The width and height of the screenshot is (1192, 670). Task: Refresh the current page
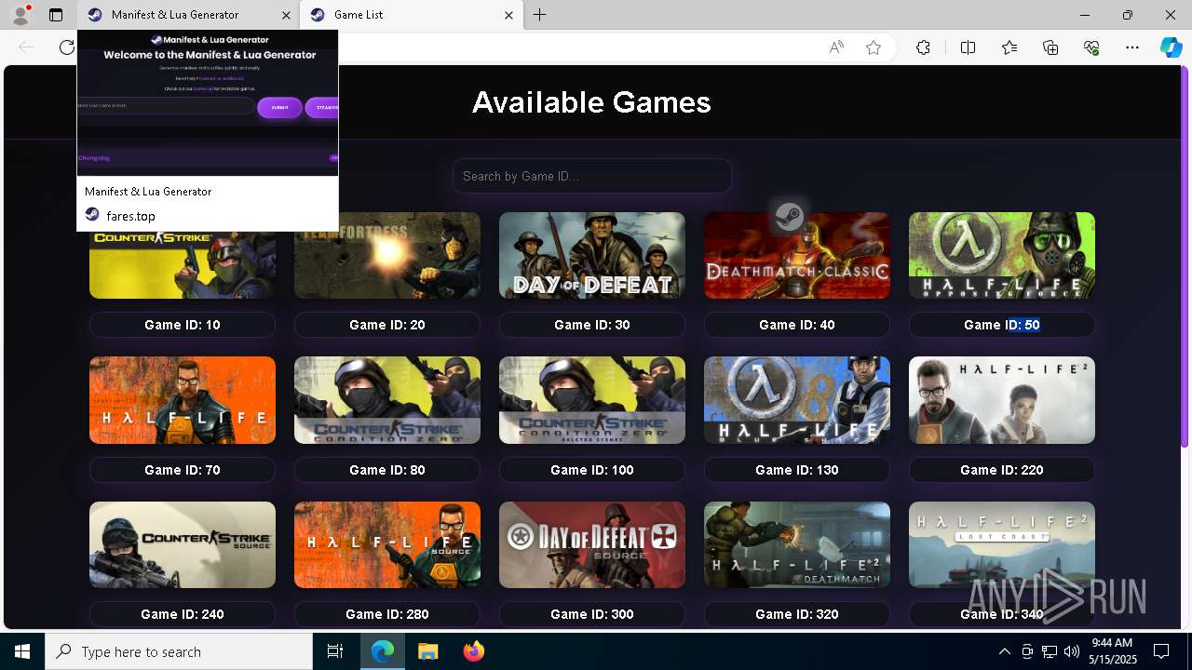click(66, 47)
